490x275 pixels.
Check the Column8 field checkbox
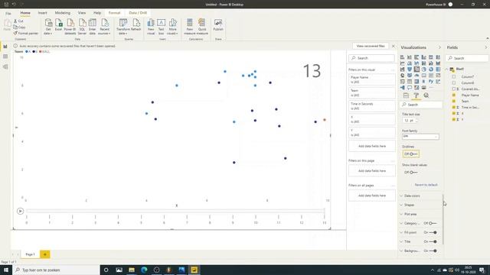click(454, 83)
